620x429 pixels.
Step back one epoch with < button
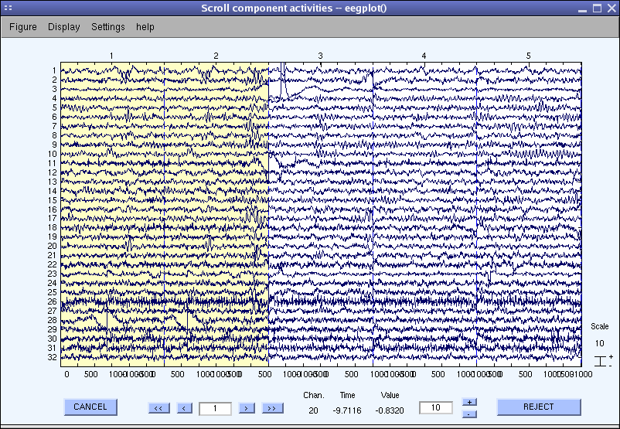click(184, 407)
